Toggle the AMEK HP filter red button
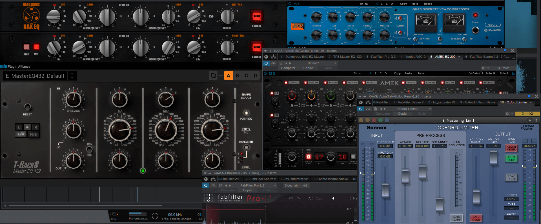 [x=272, y=115]
